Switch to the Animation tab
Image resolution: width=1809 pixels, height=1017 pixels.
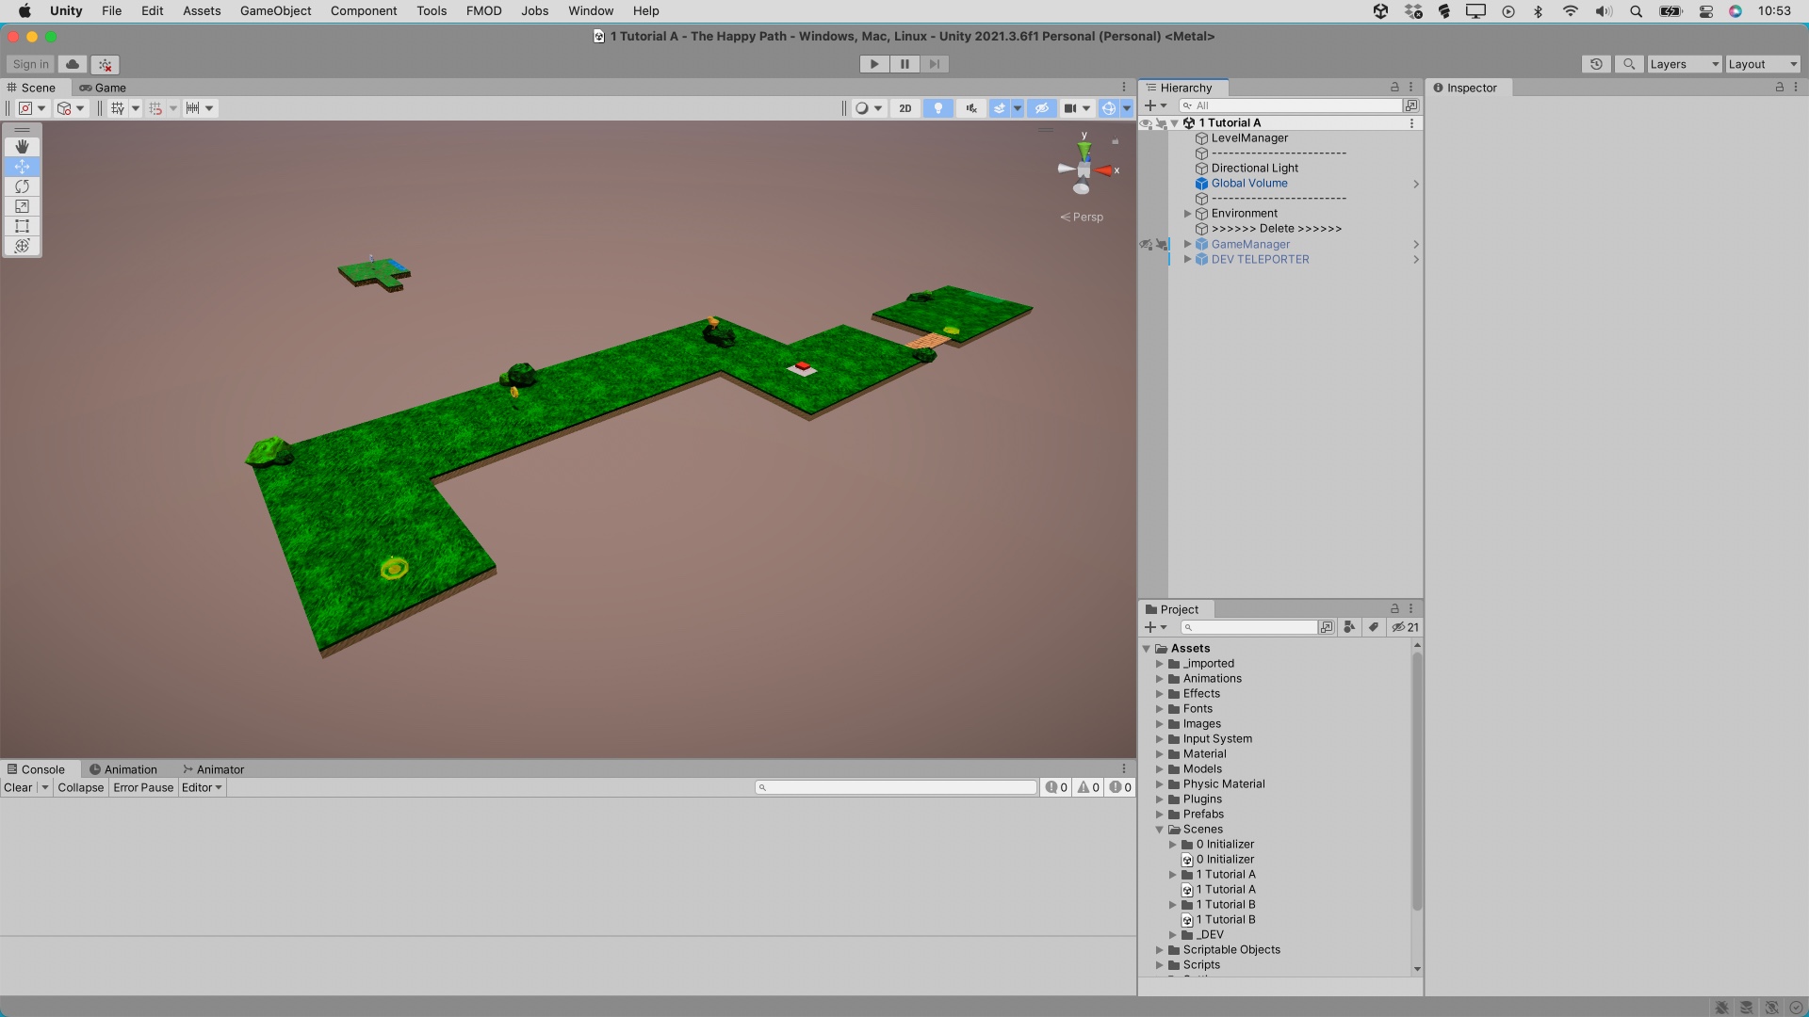tap(123, 769)
